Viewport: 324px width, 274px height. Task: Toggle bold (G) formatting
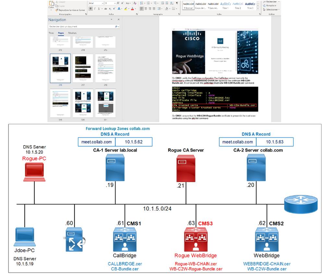pos(90,9)
